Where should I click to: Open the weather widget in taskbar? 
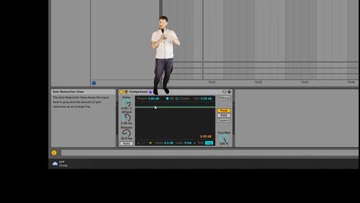pyautogui.click(x=60, y=164)
